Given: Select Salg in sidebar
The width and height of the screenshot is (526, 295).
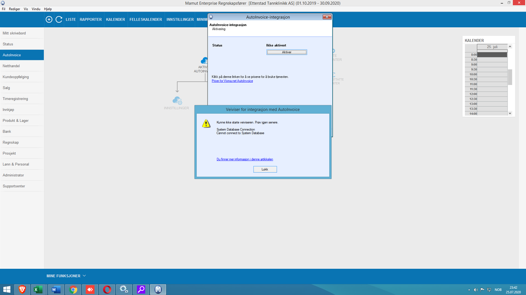Looking at the screenshot, I should 22,88.
